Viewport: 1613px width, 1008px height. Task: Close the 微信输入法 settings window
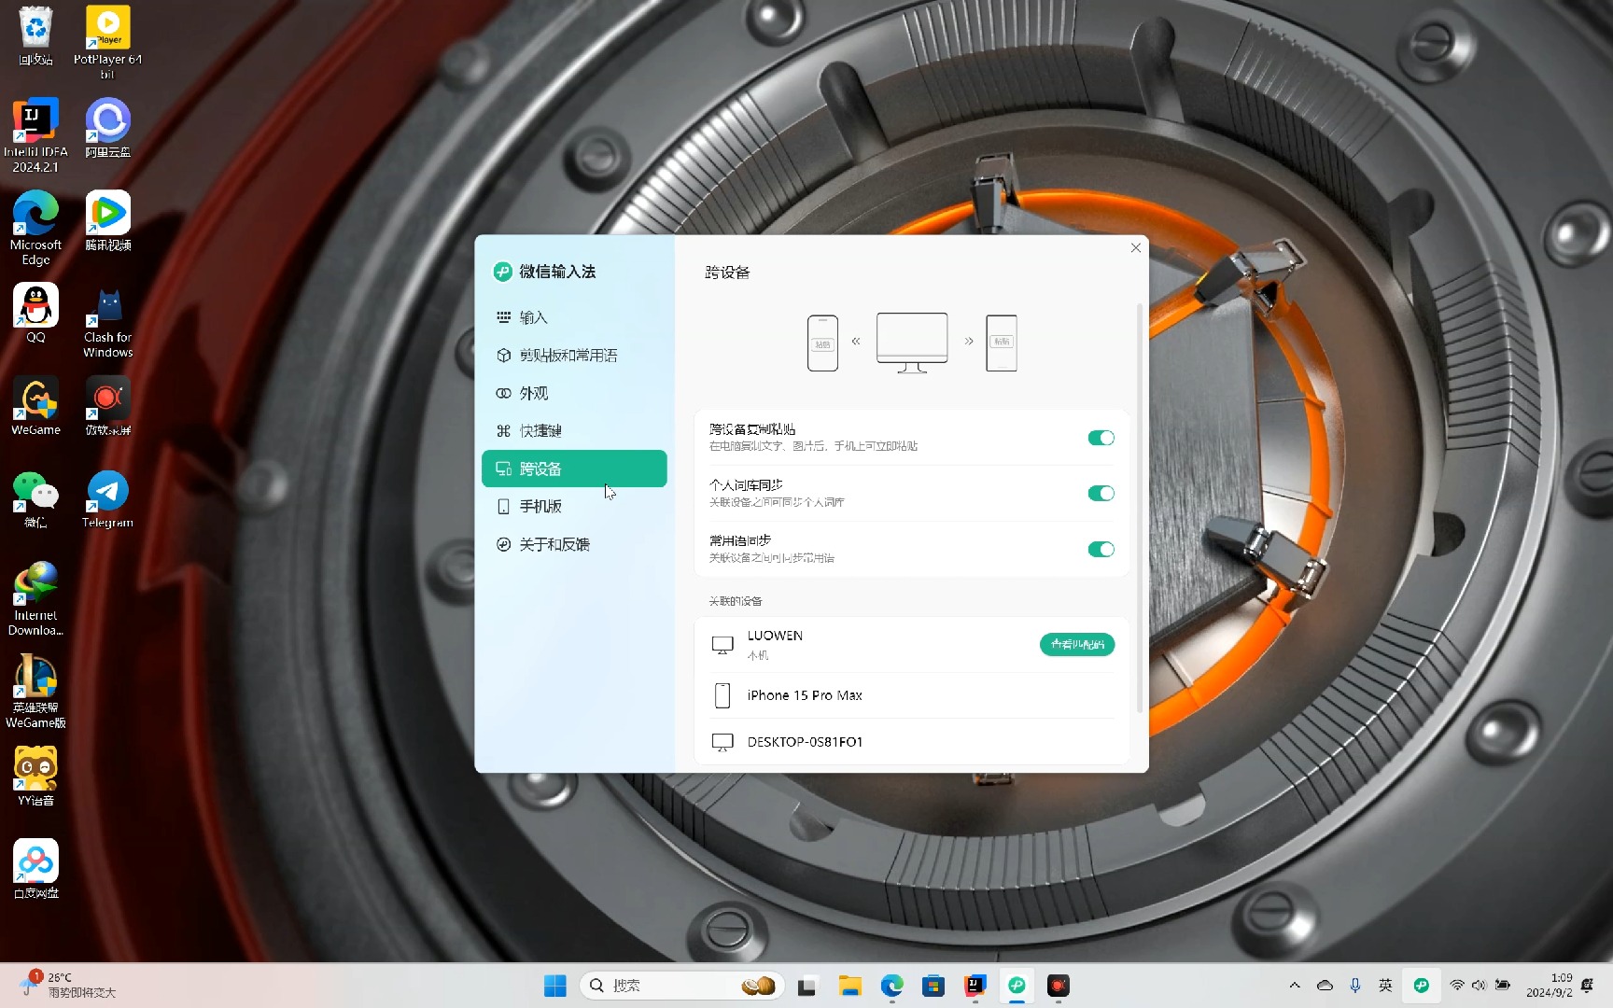click(1135, 247)
